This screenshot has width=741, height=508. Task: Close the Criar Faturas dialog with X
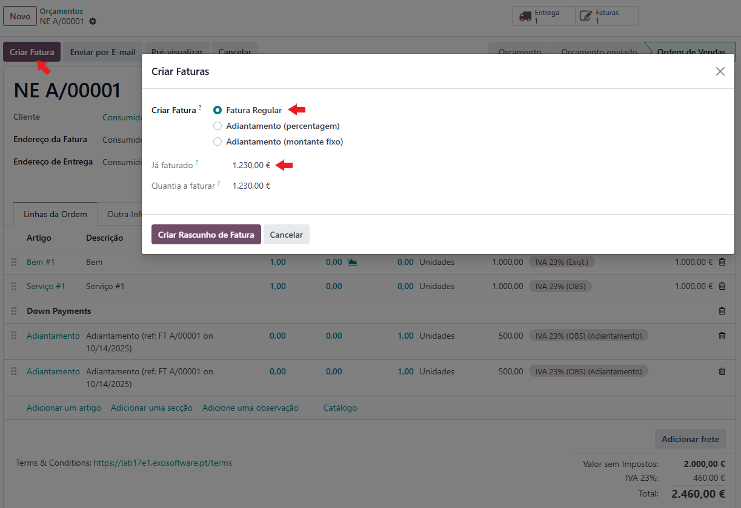(x=720, y=71)
